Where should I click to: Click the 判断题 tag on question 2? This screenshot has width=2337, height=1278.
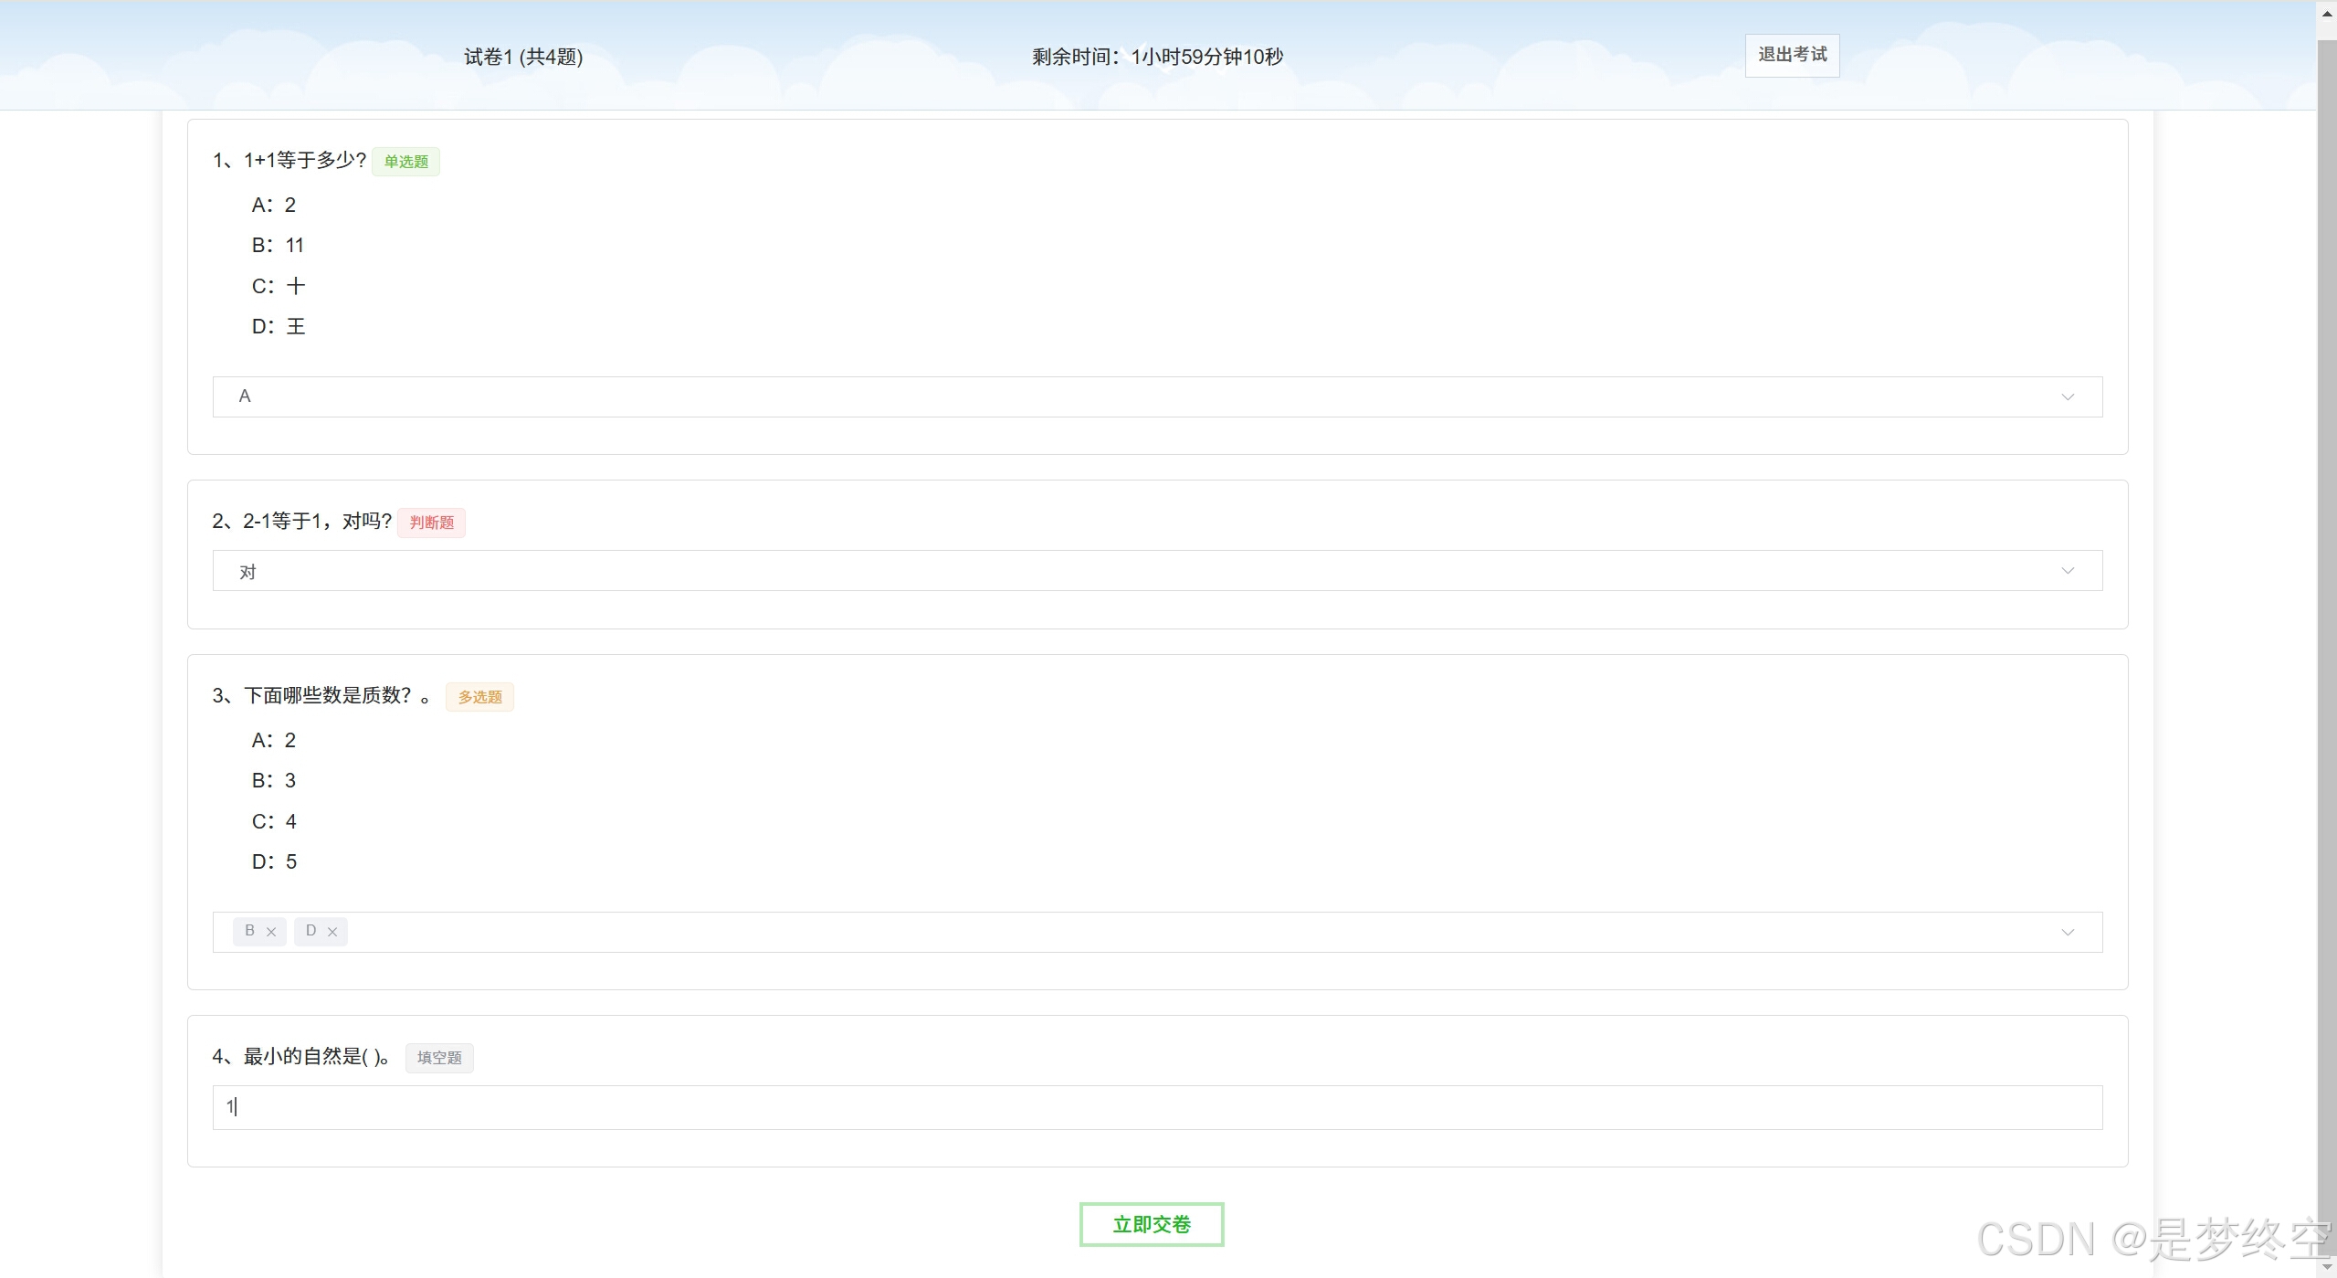click(431, 523)
